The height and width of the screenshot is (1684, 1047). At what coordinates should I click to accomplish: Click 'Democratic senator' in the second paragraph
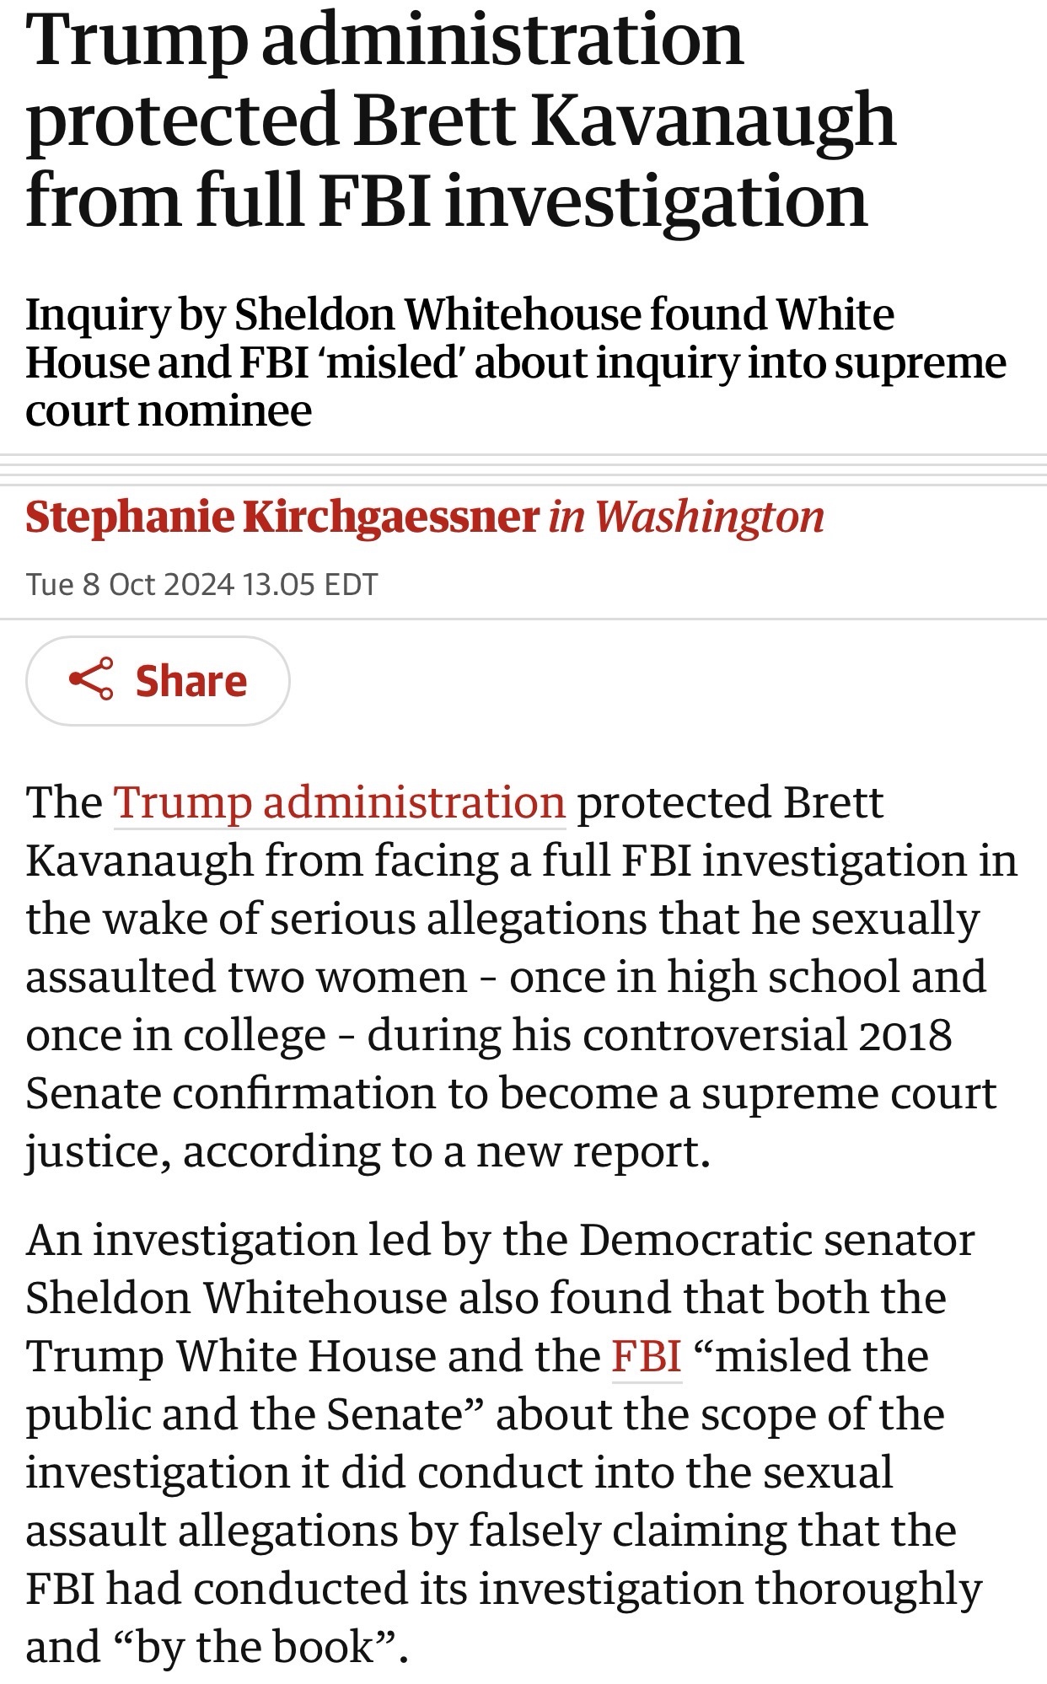776,1240
